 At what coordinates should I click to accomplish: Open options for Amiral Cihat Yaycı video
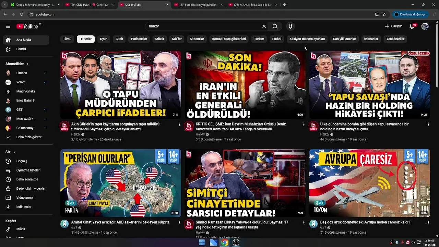click(x=179, y=223)
